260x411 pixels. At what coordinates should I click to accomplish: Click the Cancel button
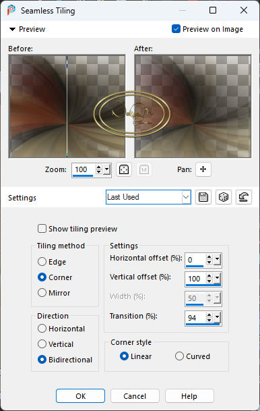click(135, 395)
